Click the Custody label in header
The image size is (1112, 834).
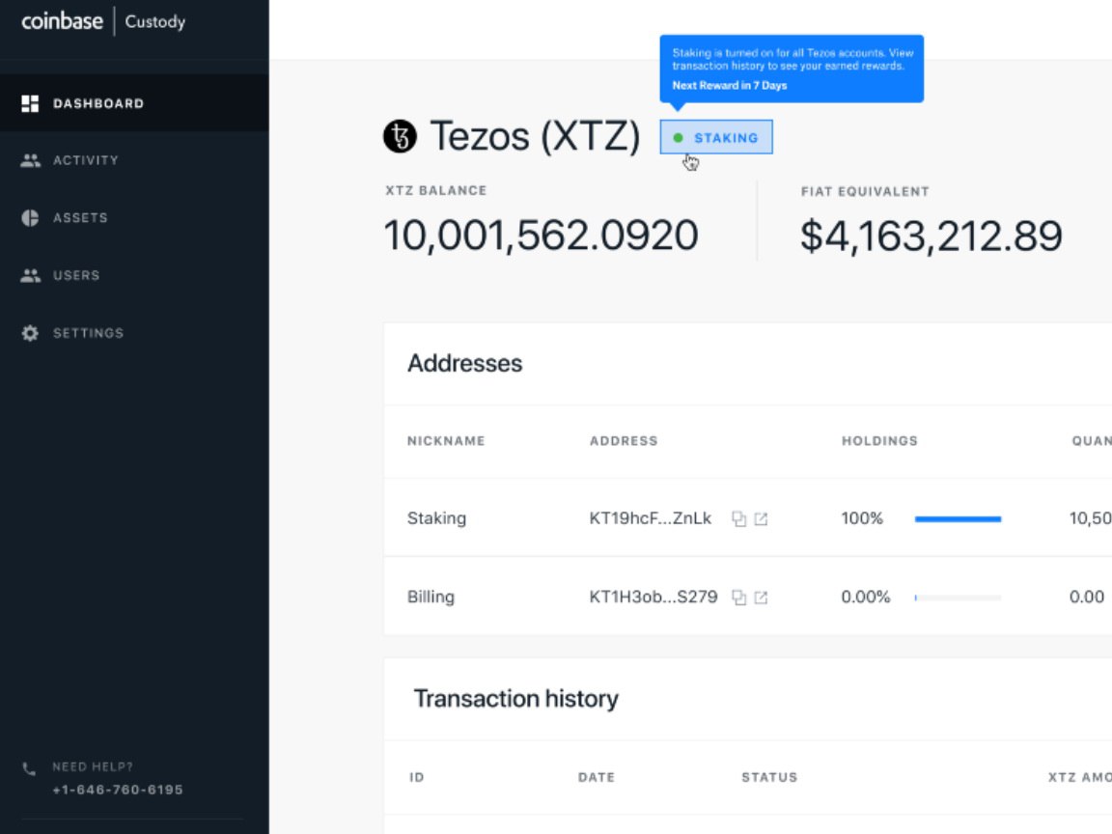[x=155, y=22]
